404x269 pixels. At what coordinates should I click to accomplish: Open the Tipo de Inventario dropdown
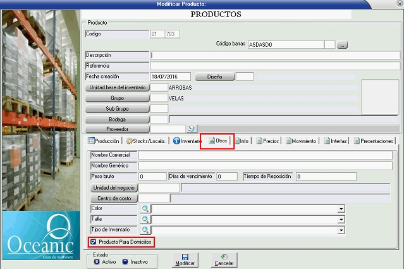(x=341, y=230)
